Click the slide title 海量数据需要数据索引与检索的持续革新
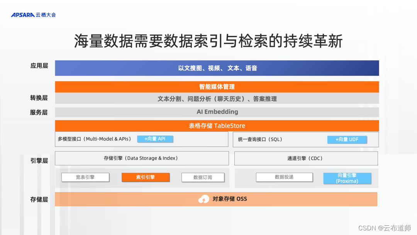Image resolution: width=417 pixels, height=235 pixels. [x=208, y=41]
